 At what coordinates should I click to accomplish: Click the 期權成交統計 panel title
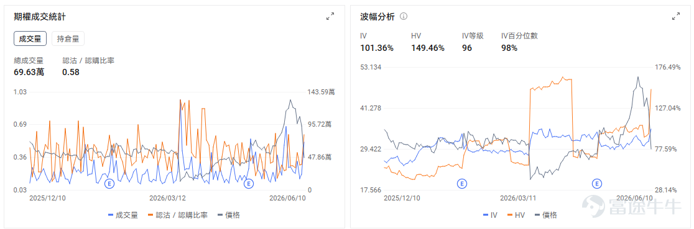pyautogui.click(x=40, y=17)
